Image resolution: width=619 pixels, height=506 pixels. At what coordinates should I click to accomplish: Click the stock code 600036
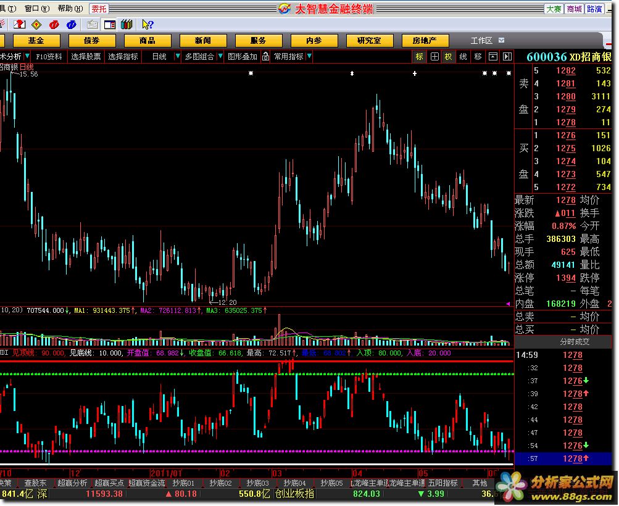click(x=546, y=57)
